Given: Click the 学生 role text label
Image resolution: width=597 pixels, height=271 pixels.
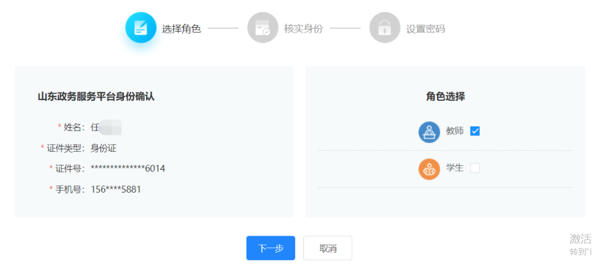Looking at the screenshot, I should point(455,168).
